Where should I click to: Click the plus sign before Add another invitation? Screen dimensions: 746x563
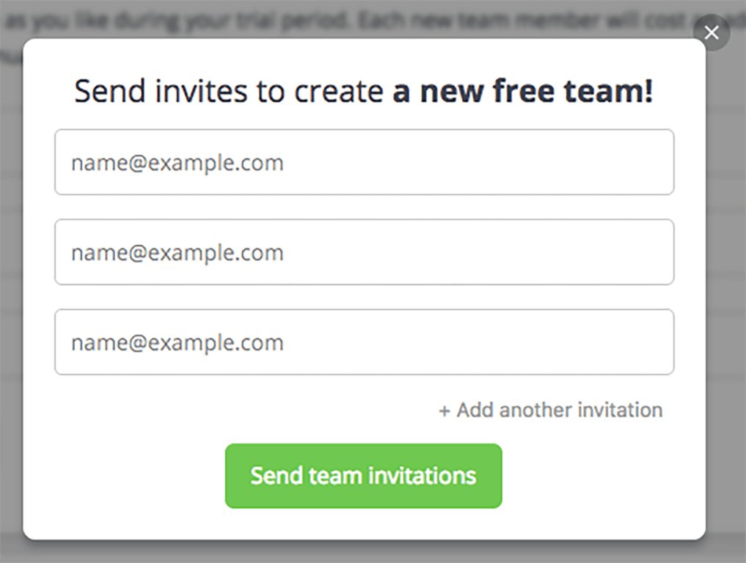tap(445, 411)
